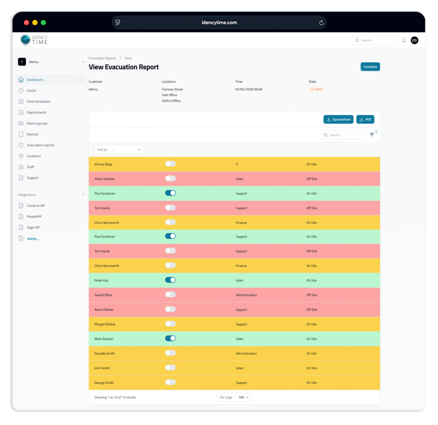Open the filter options icon

[x=372, y=135]
